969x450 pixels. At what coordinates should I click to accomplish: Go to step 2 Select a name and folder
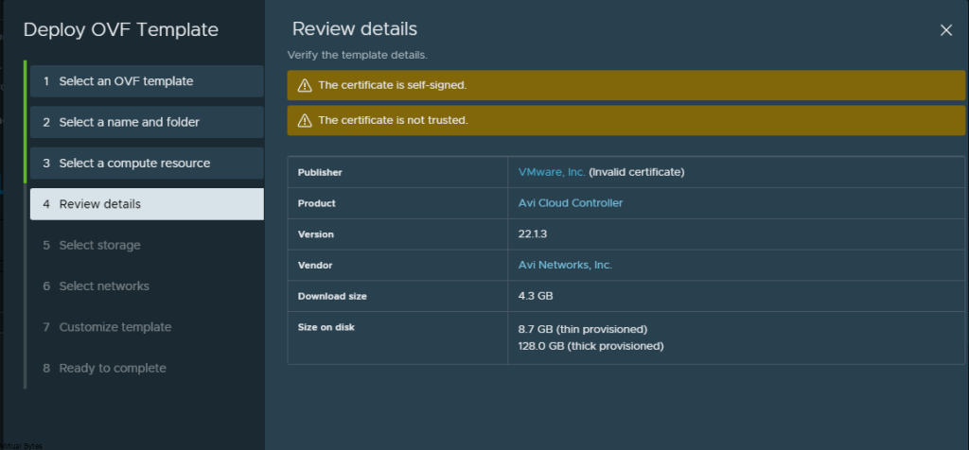click(147, 122)
